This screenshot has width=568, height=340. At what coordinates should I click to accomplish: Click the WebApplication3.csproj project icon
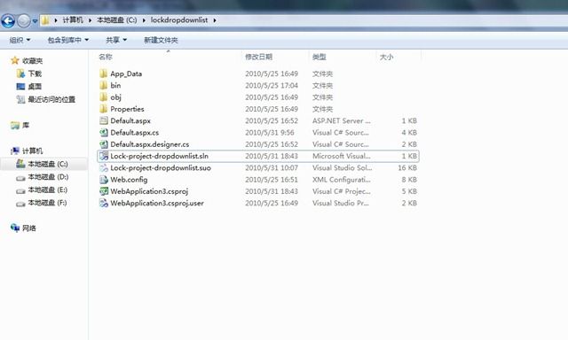[104, 191]
